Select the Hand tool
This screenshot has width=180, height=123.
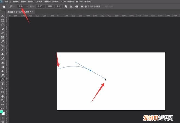[x=2, y=96]
